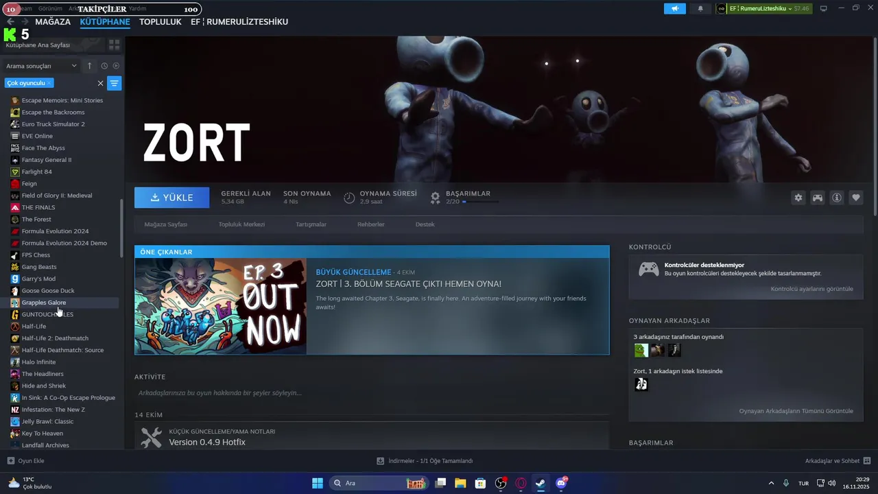
Task: Open OBS Studio from the taskbar
Action: tap(501, 483)
